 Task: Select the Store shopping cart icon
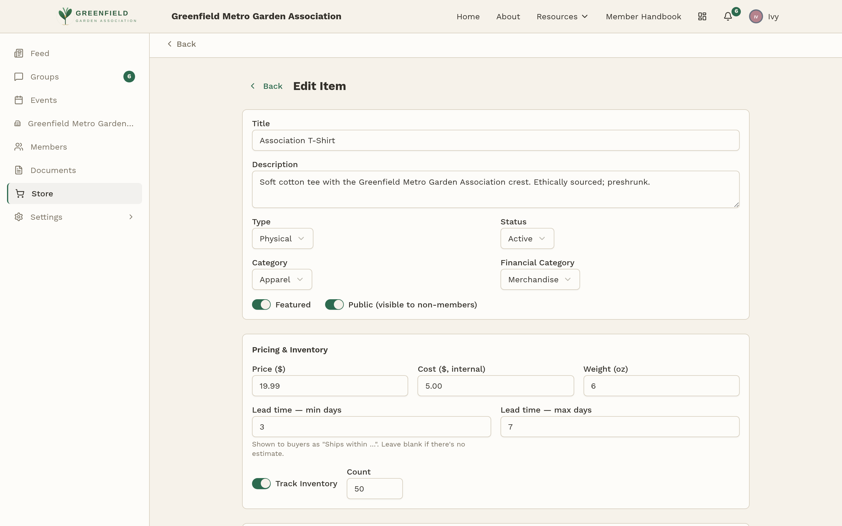pyautogui.click(x=20, y=193)
